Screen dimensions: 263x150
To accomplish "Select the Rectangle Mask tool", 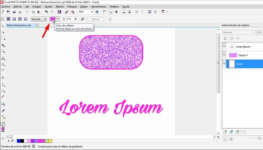I will click(3, 38).
